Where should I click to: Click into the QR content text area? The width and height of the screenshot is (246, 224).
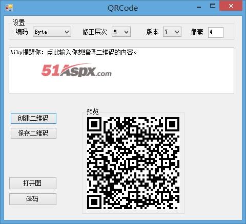coord(121,71)
